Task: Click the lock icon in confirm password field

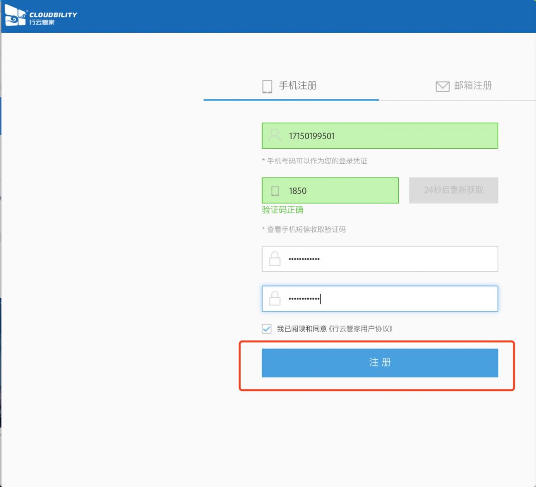Action: (x=275, y=299)
